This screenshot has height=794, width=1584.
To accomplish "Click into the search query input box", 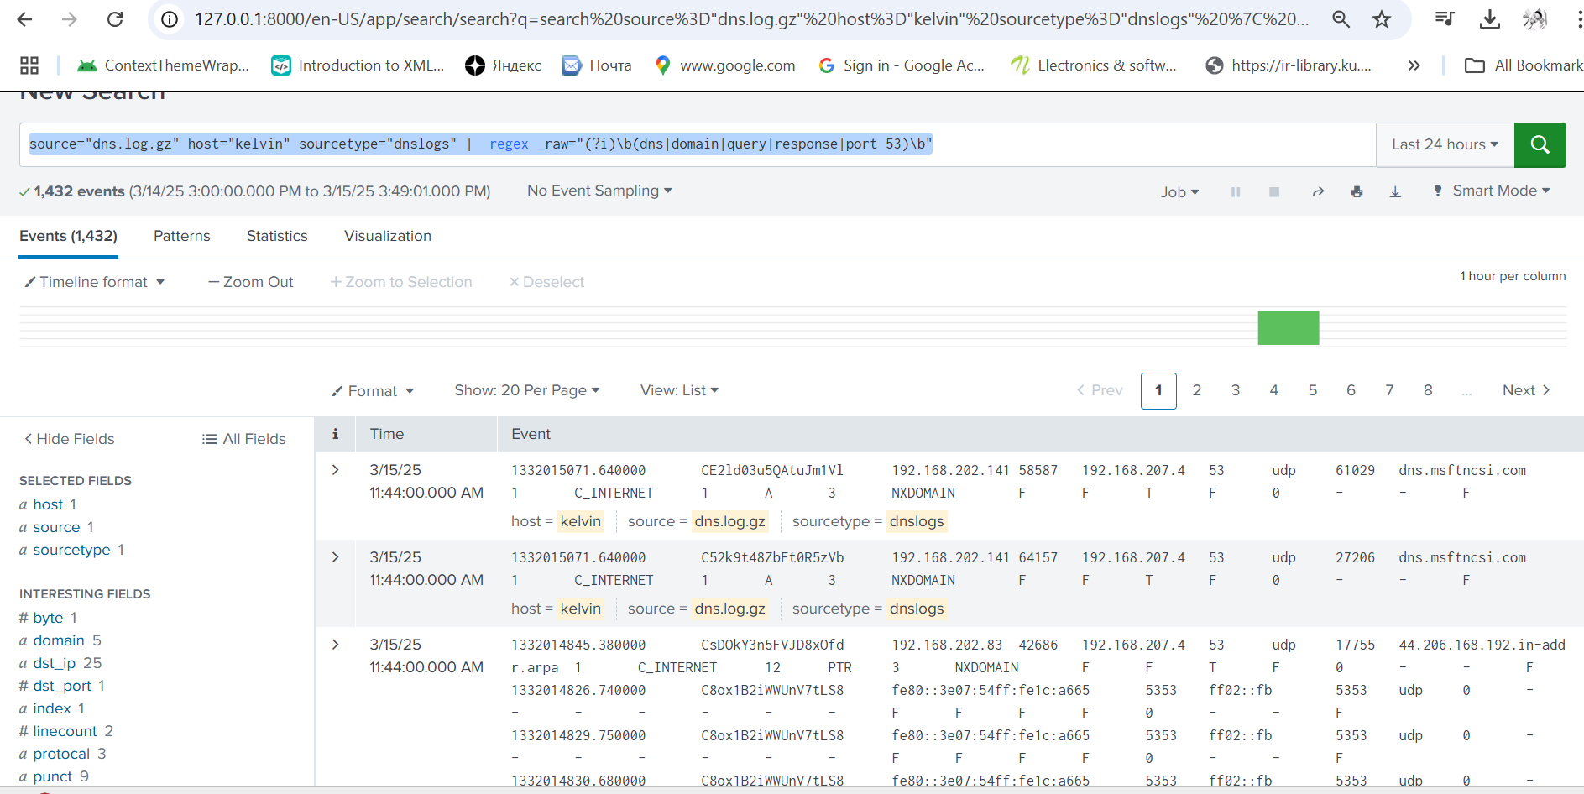I will 697,144.
